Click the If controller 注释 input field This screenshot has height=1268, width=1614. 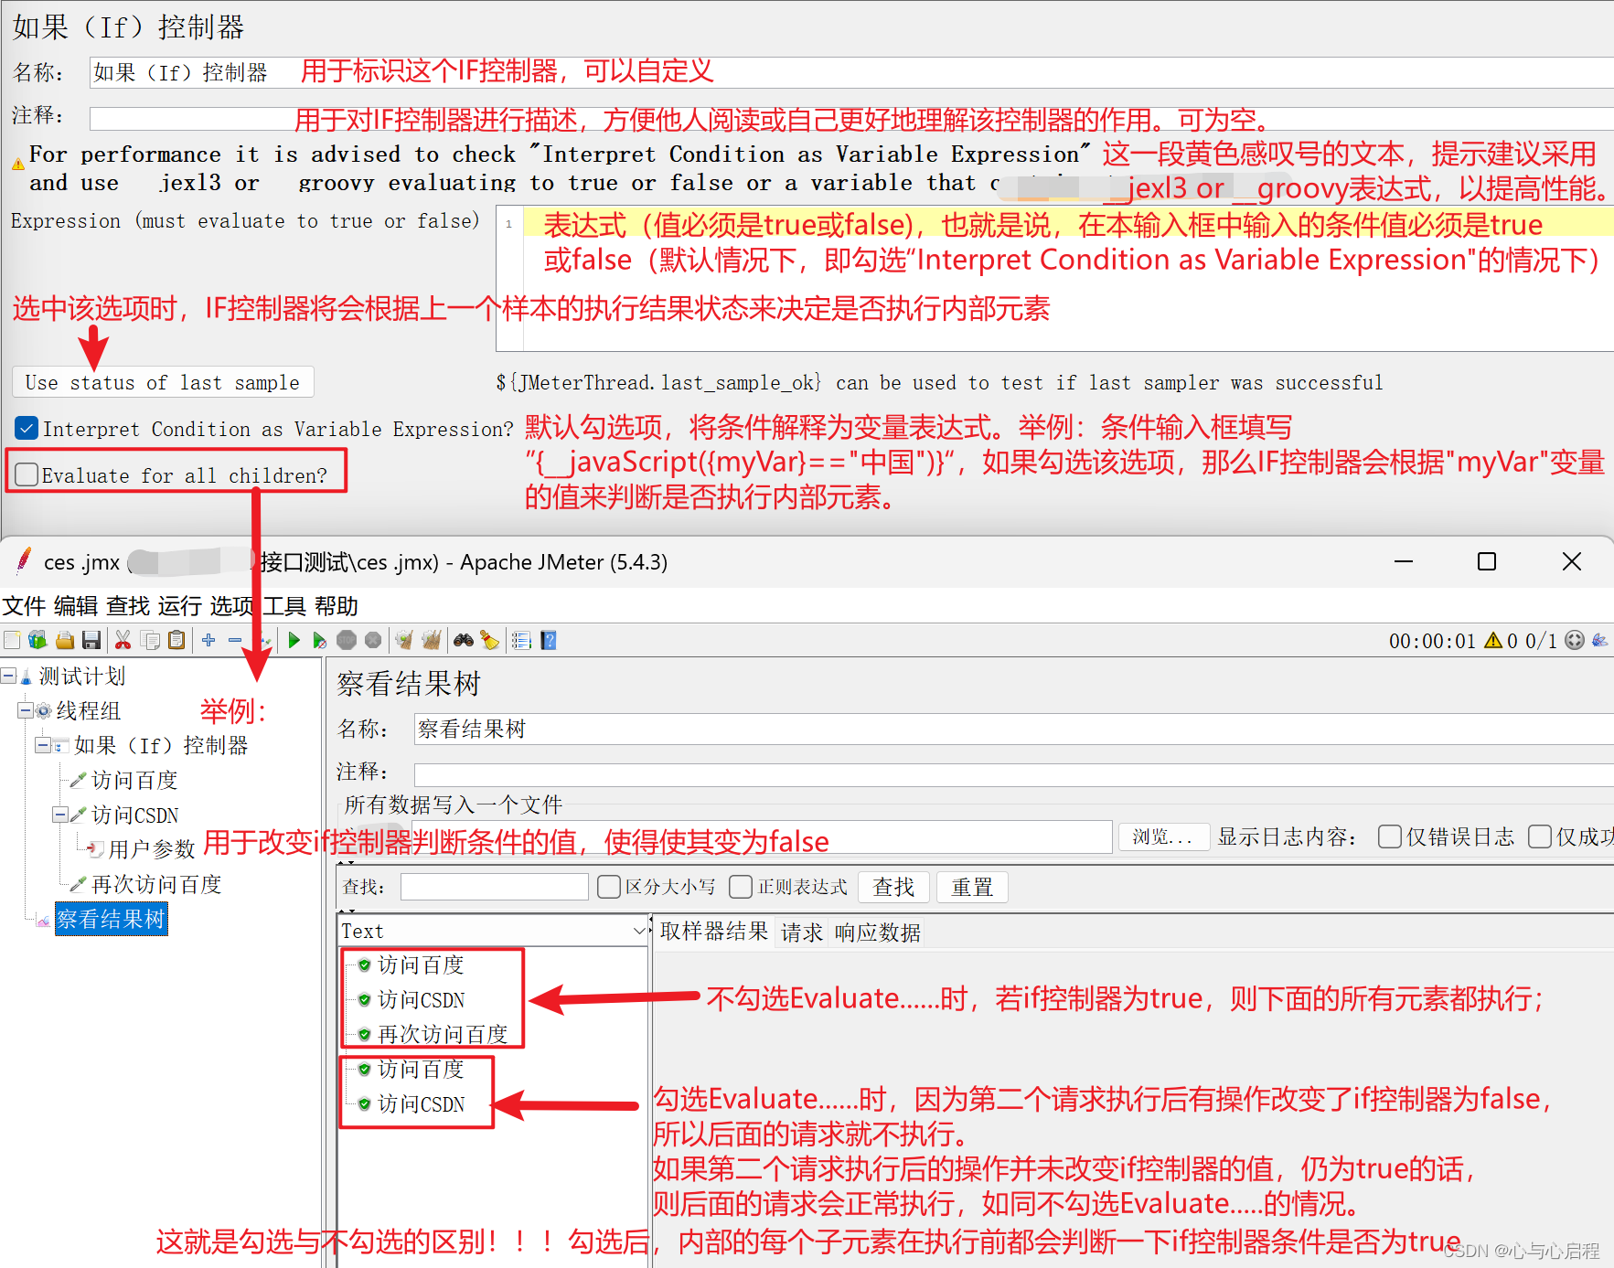pyautogui.click(x=851, y=119)
